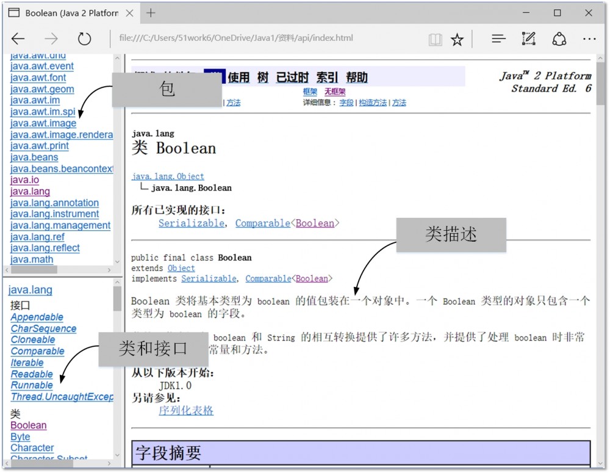This screenshot has width=610, height=473.
Task: Open the Readable interface
Action: (x=32, y=374)
